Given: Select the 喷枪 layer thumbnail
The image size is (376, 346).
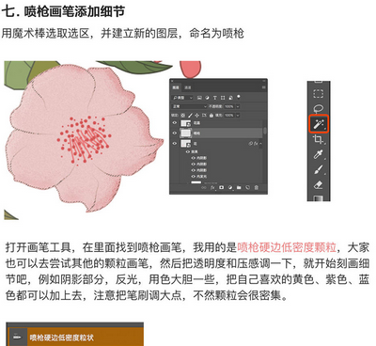Looking at the screenshot, I should (x=186, y=133).
